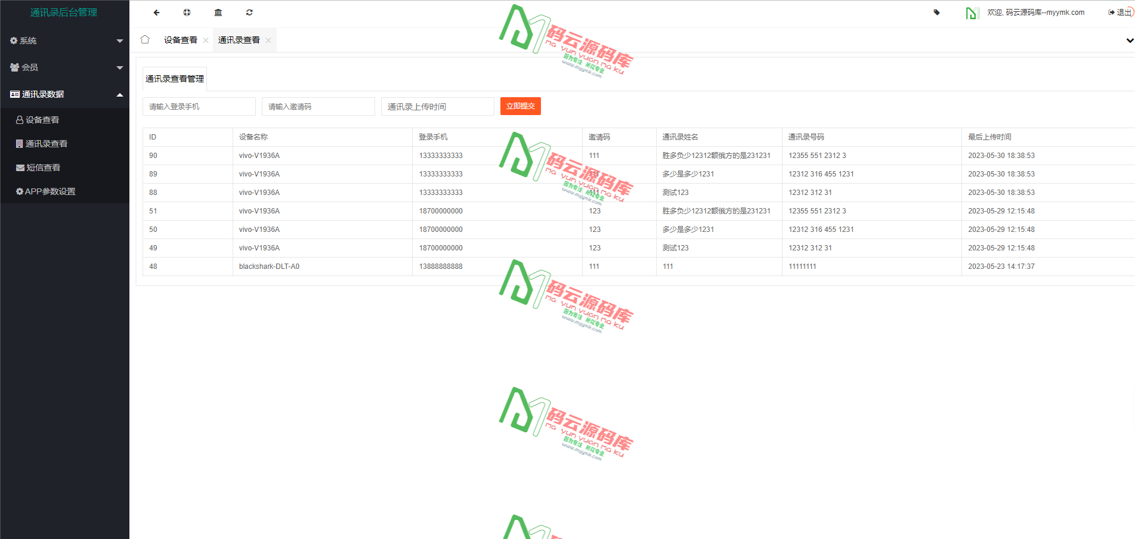
Task: Click the tag icon near the welcome message
Action: (x=936, y=12)
